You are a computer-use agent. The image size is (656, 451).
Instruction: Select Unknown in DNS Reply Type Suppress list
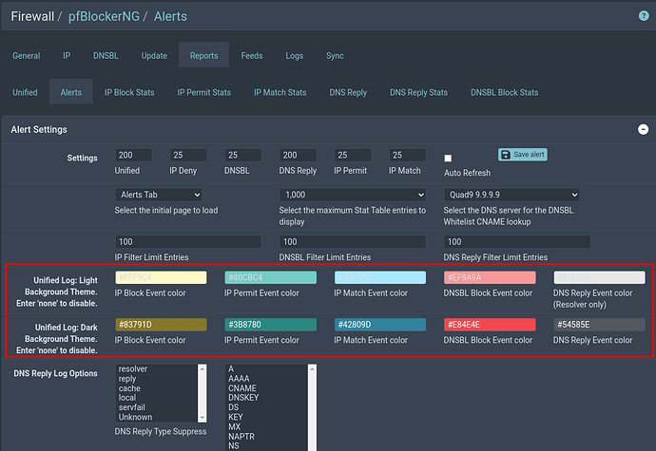pos(157,417)
